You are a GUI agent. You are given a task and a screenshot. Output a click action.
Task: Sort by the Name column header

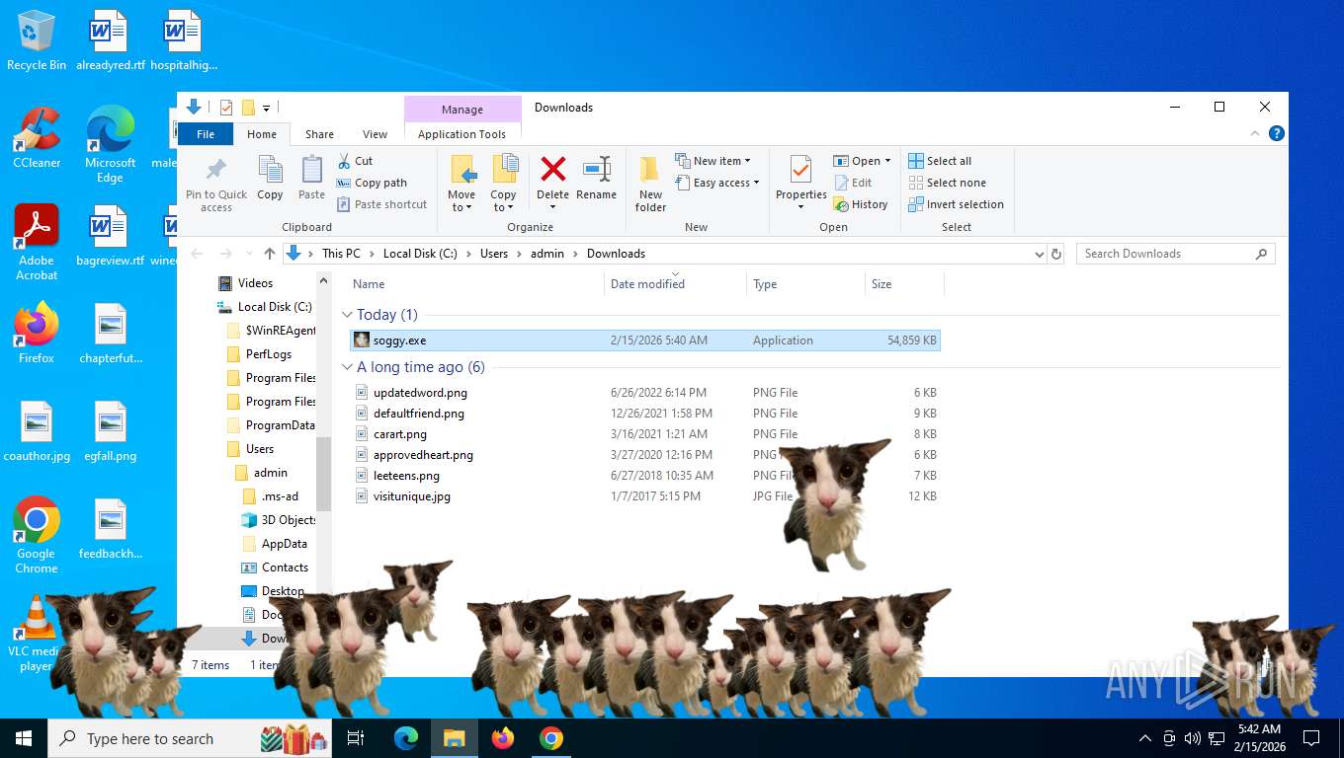(477, 284)
